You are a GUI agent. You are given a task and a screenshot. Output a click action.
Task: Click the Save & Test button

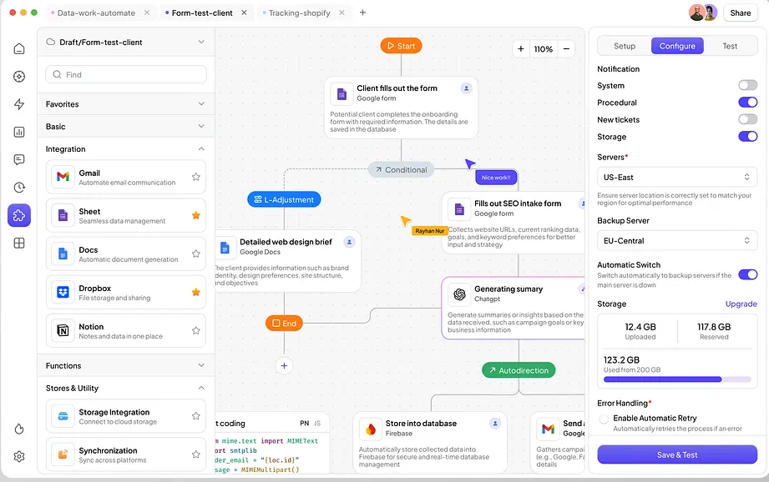click(677, 454)
